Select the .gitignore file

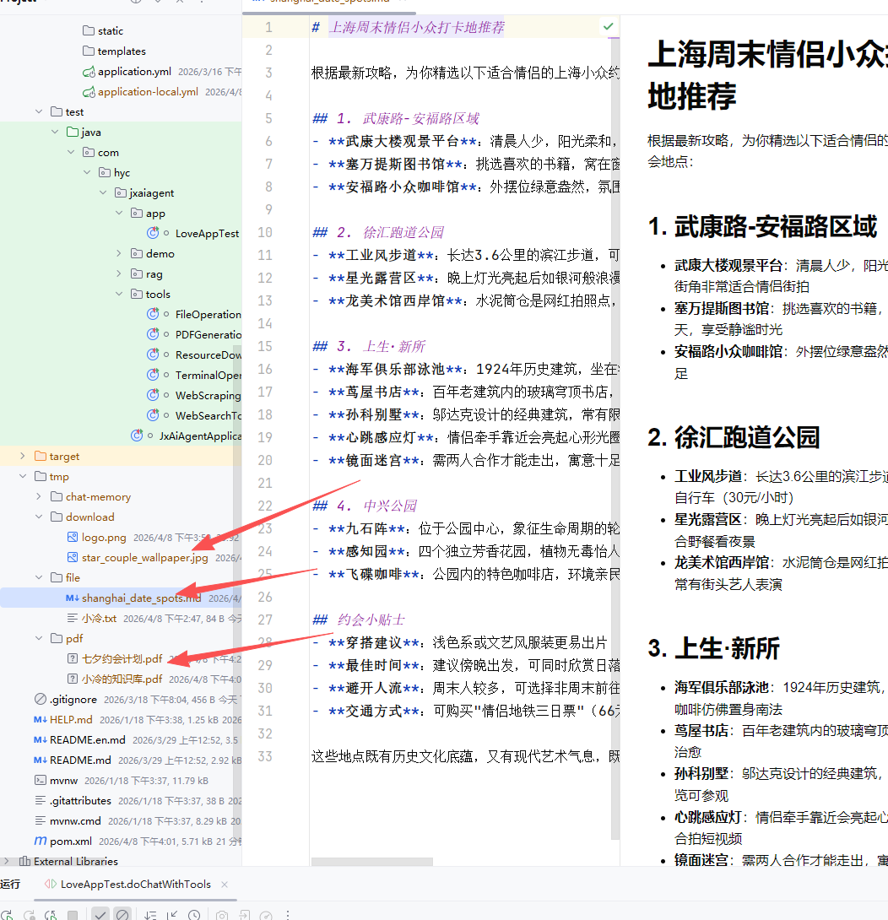[73, 700]
